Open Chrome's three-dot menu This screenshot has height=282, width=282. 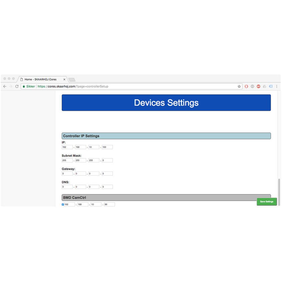[x=276, y=87]
